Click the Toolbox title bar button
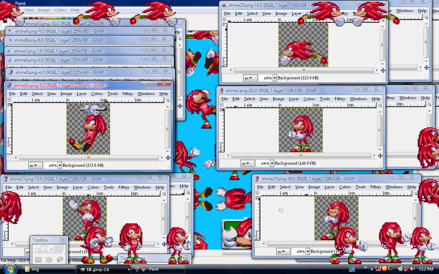Screen dimensions: 439x274 tap(63, 240)
